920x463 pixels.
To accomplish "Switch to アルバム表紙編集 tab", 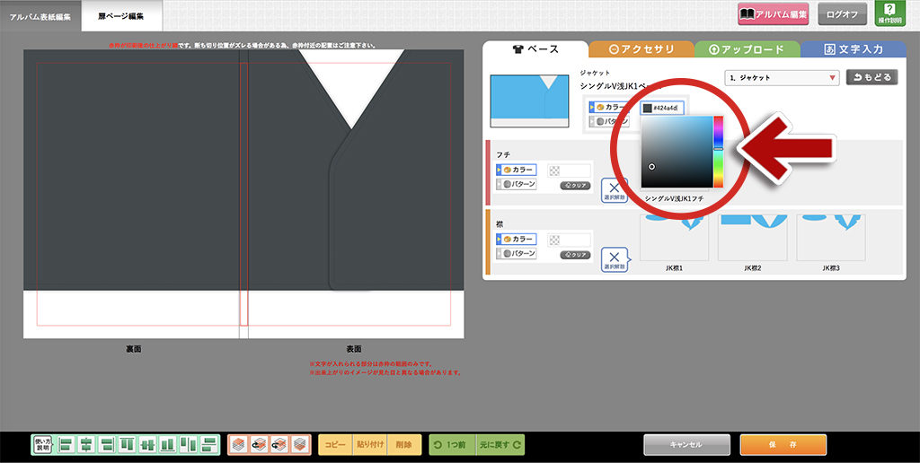I will coord(40,16).
